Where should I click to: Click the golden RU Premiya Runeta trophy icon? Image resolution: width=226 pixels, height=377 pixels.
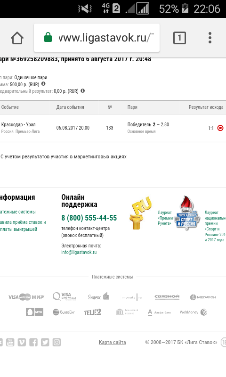[x=141, y=213]
